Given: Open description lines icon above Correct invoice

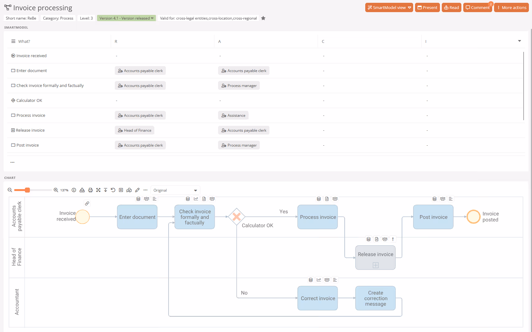Looking at the screenshot, I should point(335,280).
